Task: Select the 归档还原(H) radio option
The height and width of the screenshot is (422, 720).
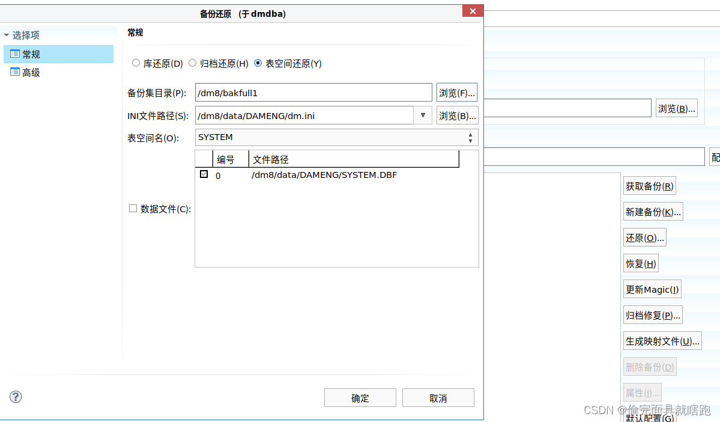Action: 192,63
